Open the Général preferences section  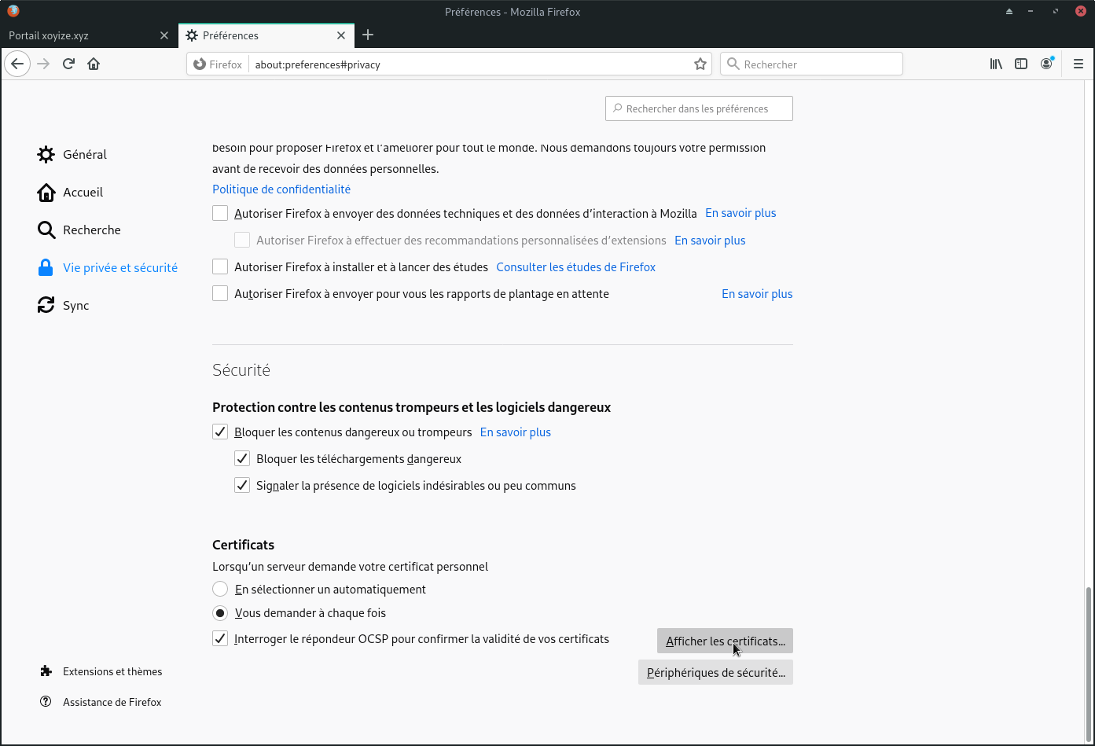(x=84, y=155)
